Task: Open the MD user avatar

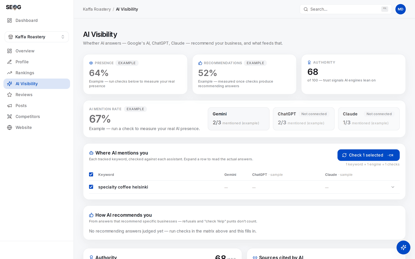Action: pyautogui.click(x=401, y=9)
